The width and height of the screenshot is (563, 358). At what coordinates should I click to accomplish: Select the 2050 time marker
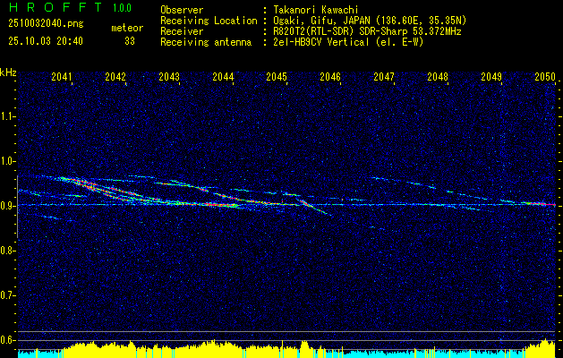(545, 77)
